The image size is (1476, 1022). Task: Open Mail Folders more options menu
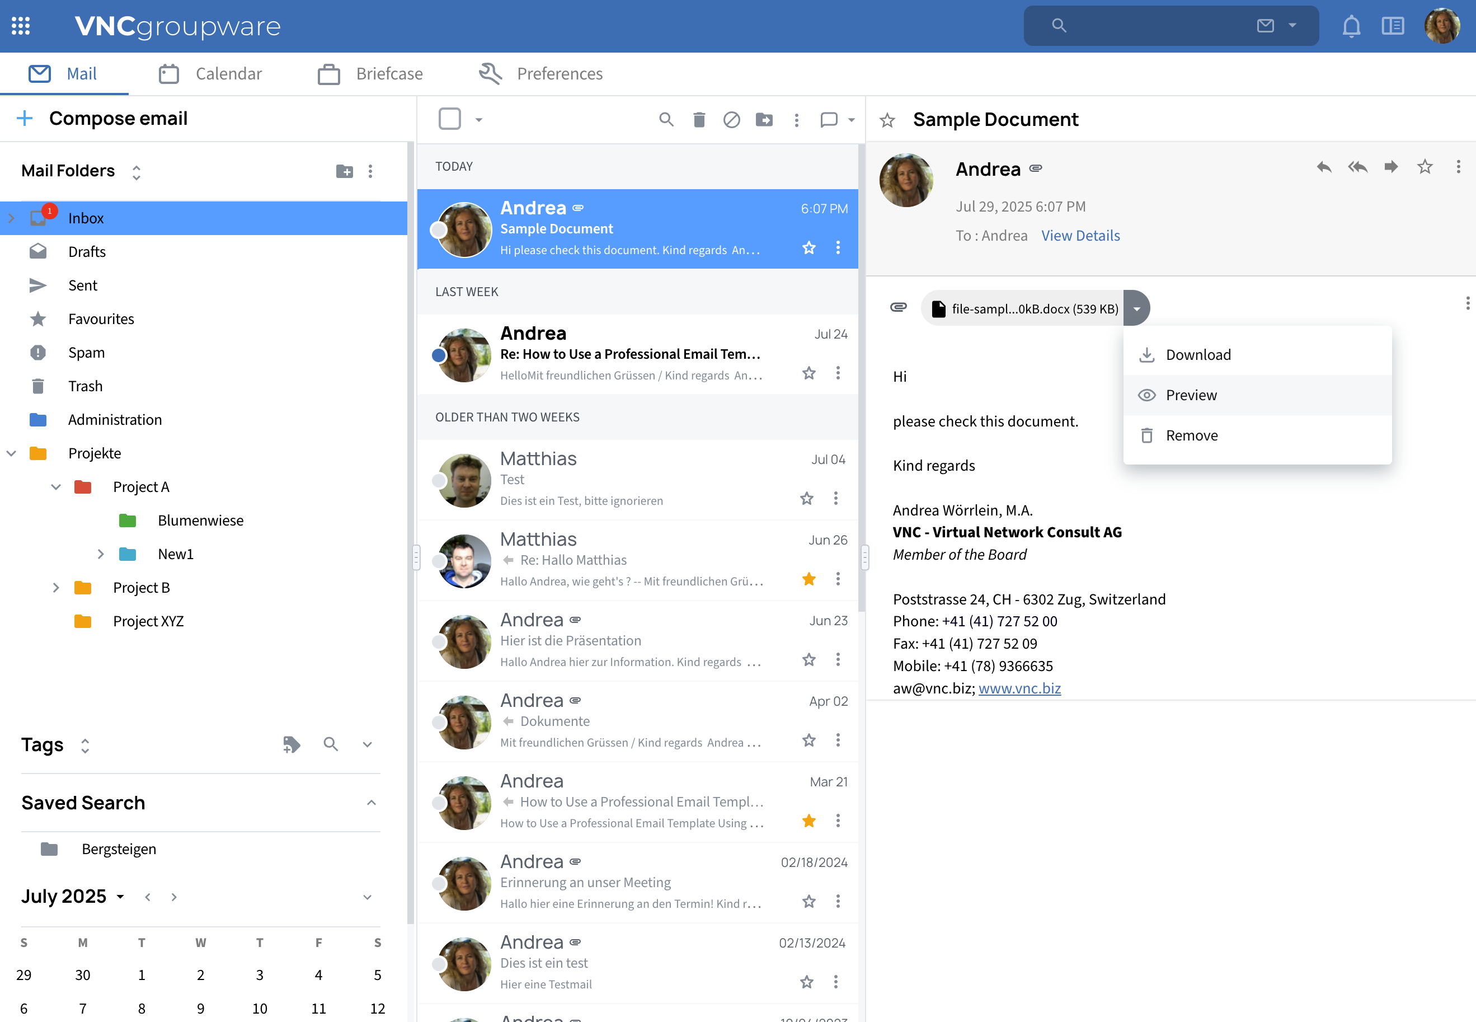tap(370, 171)
